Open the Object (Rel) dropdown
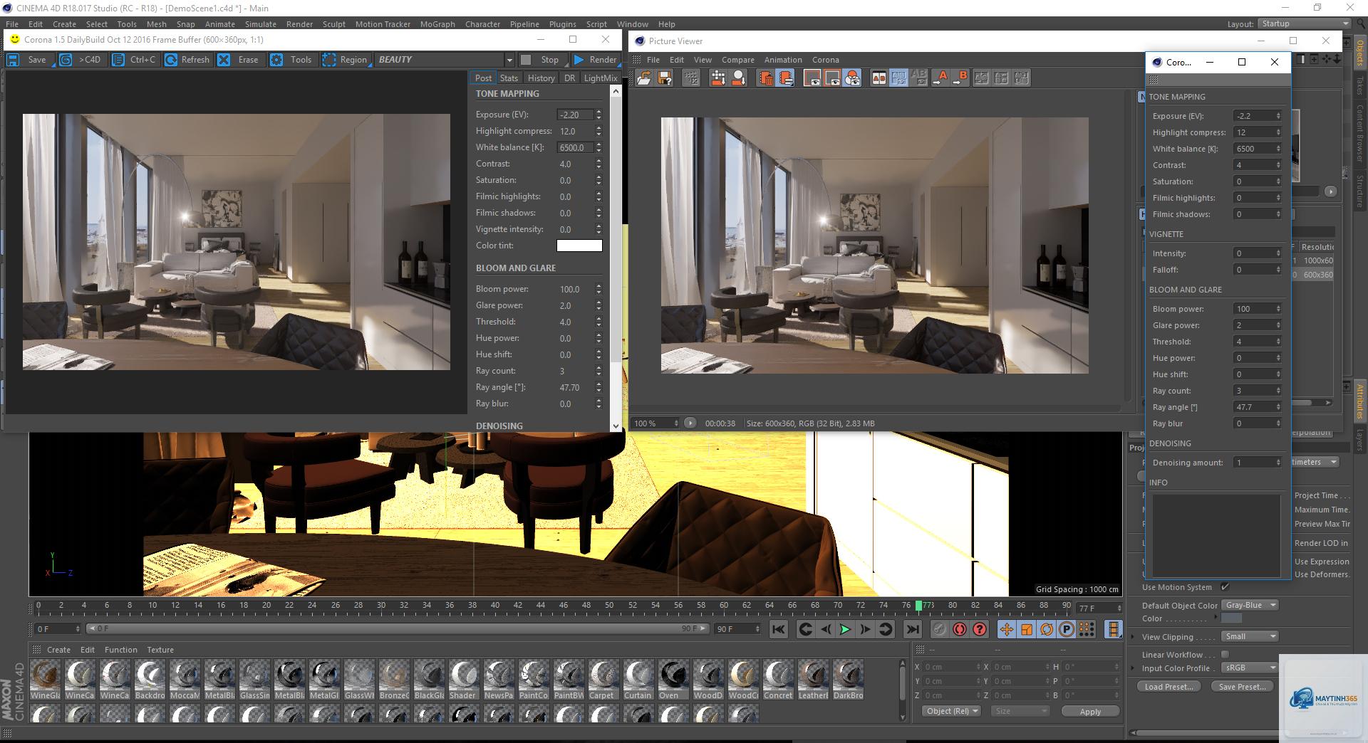Viewport: 1368px width, 743px height. pos(952,711)
